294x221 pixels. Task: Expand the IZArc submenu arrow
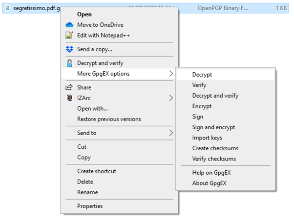(170, 98)
